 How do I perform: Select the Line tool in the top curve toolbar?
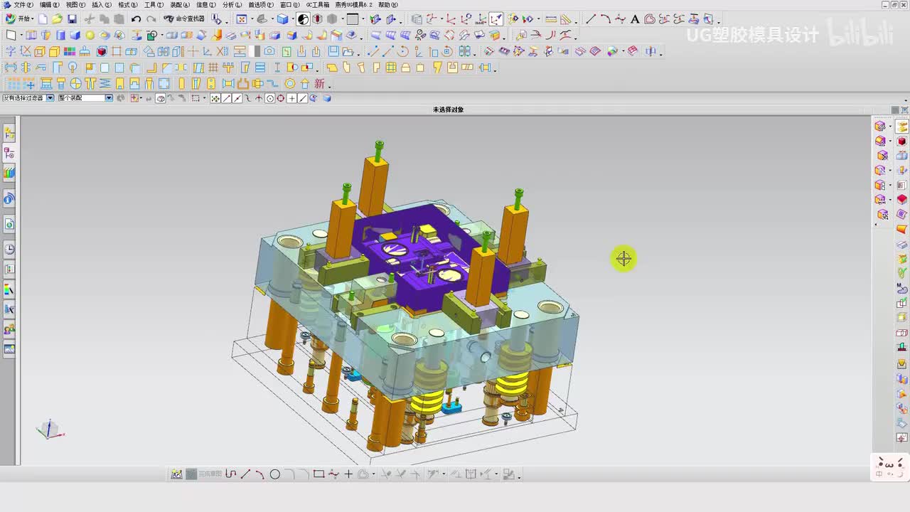(591, 19)
